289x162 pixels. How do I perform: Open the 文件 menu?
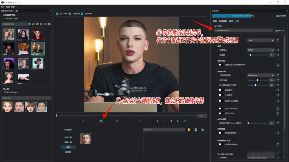click(x=3, y=7)
